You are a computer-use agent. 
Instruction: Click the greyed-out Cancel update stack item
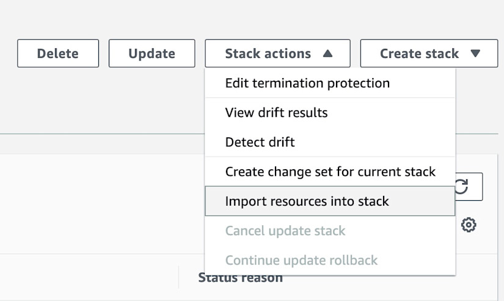tap(285, 231)
